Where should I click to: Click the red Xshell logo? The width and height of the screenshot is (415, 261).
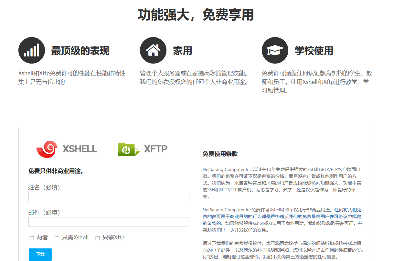pyautogui.click(x=47, y=149)
